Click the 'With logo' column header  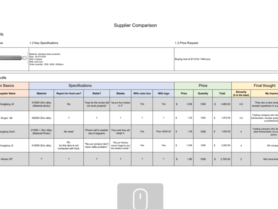click(163, 93)
